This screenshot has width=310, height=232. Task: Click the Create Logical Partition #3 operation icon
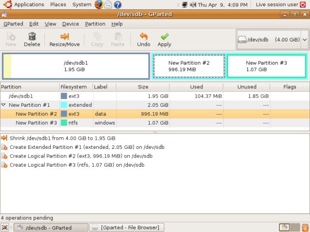coord(4,165)
